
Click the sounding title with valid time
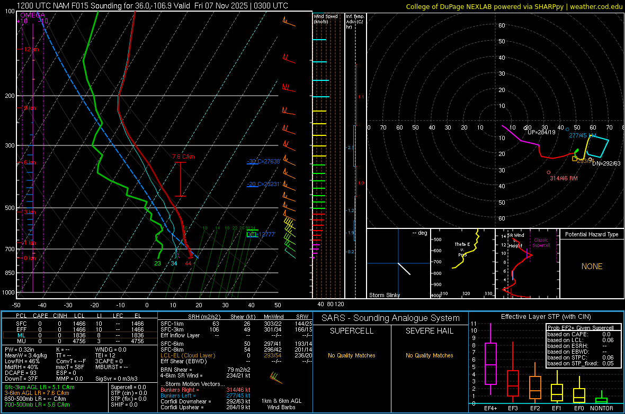point(152,6)
